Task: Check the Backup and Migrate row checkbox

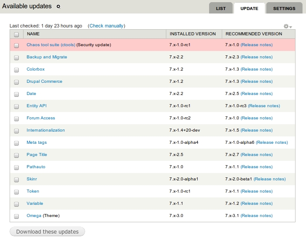Action: coord(17,58)
